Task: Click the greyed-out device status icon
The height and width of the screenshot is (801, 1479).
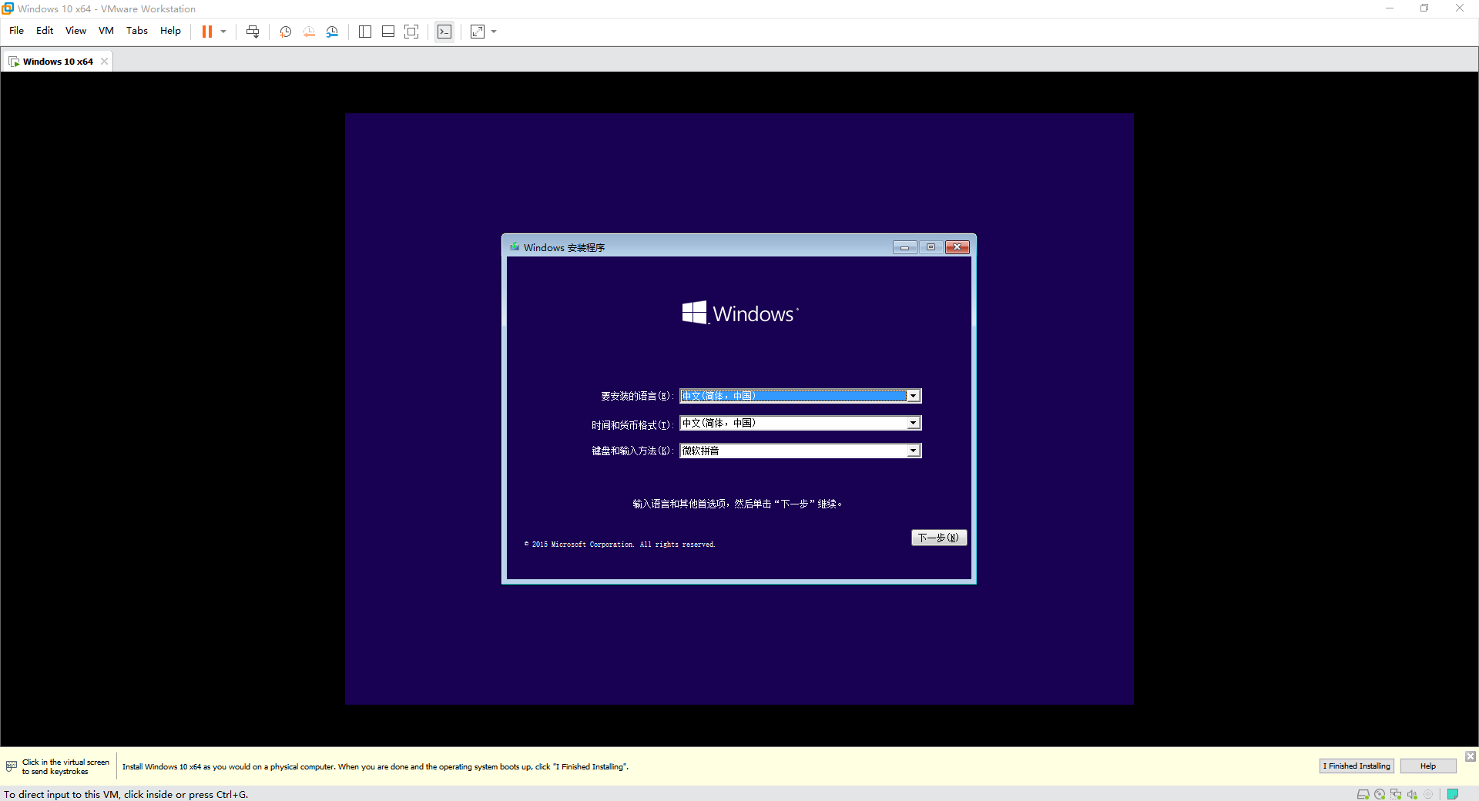Action: 1428,794
